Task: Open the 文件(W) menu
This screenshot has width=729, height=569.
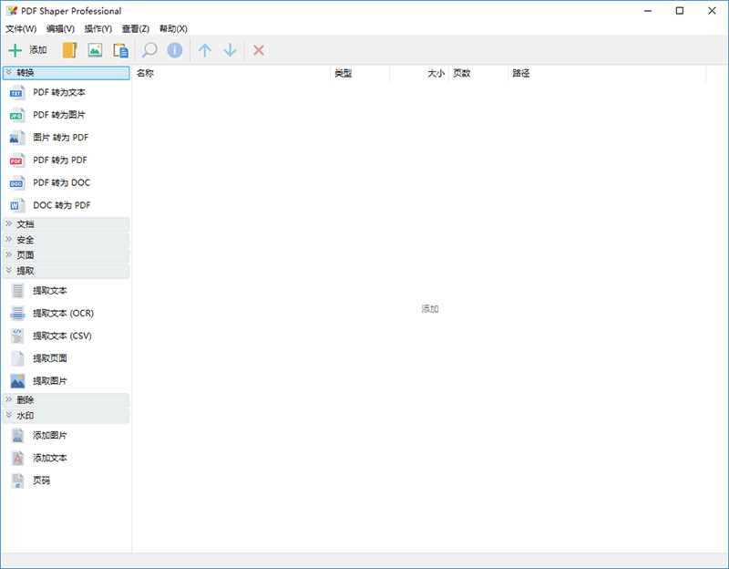Action: point(21,29)
